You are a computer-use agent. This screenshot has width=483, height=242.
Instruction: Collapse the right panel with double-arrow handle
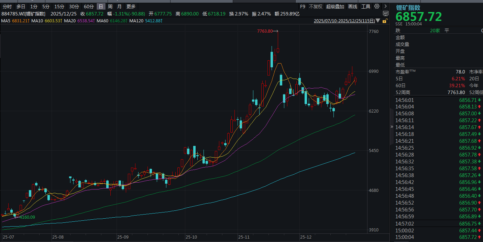(392, 127)
